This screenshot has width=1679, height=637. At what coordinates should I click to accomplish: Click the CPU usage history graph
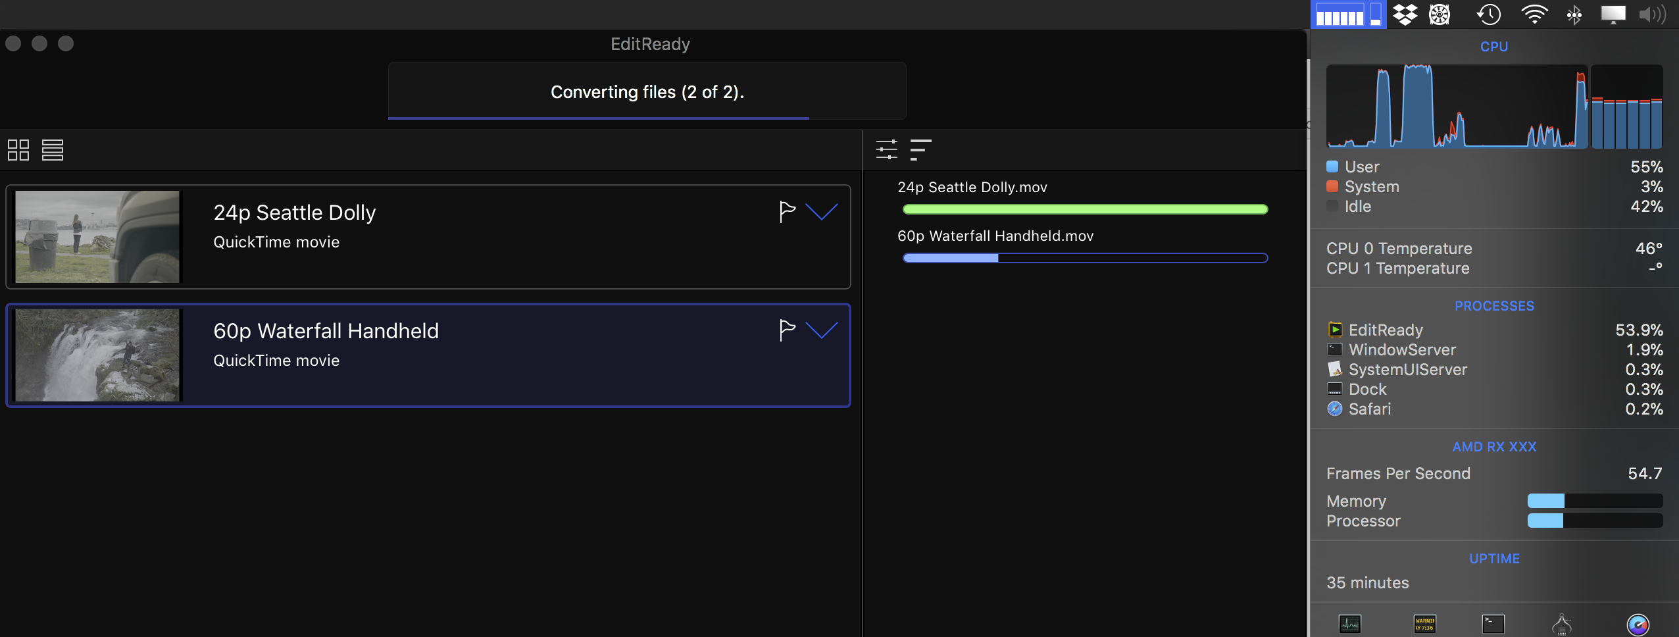[x=1457, y=106]
